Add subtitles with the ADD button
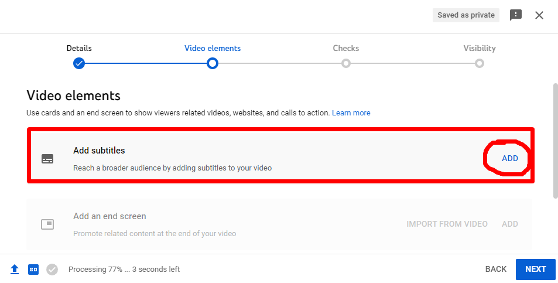 [509, 158]
